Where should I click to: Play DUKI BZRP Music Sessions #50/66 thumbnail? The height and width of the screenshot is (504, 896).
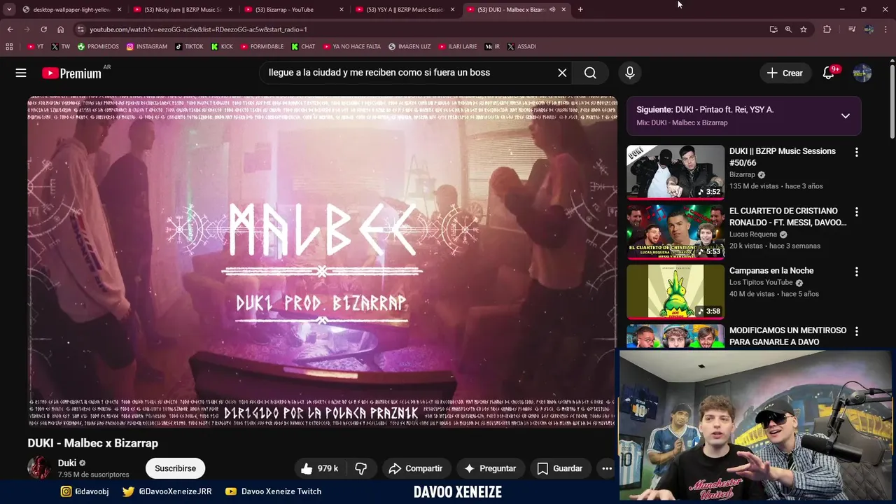[x=675, y=172]
